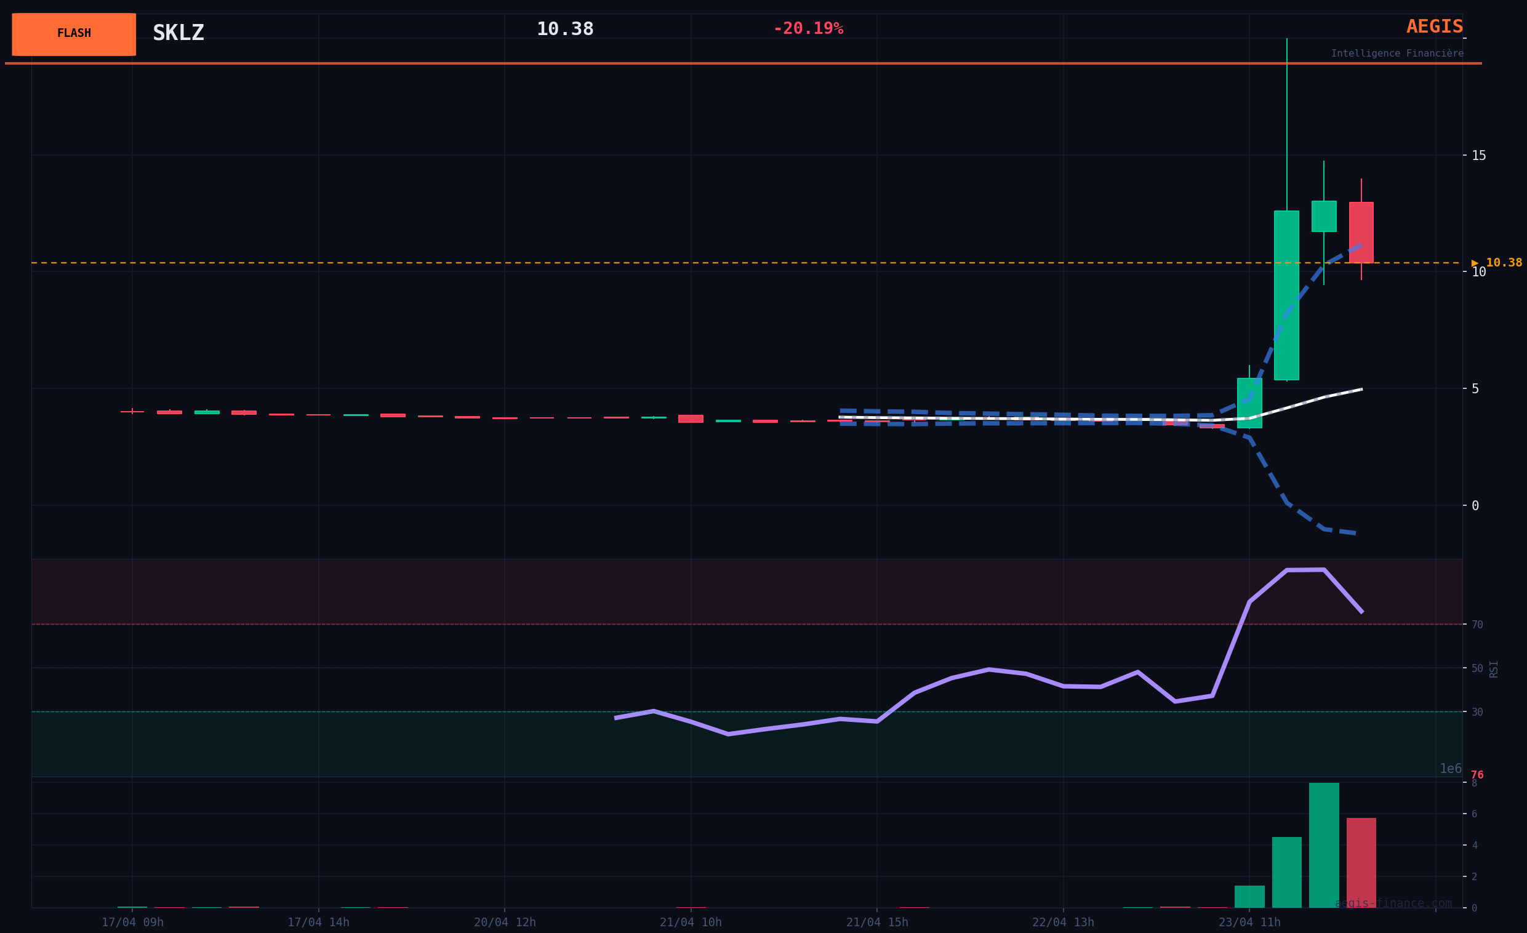Click the price axis 15 label
The height and width of the screenshot is (933, 1527).
tap(1478, 156)
